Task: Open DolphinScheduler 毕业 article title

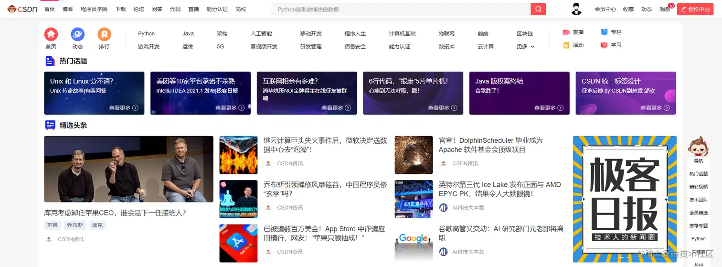Action: [491, 145]
